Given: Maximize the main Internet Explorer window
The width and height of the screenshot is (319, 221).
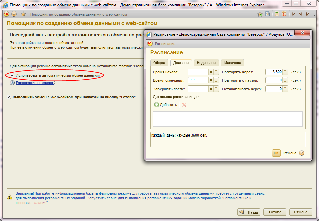Looking at the screenshot, I should click(x=296, y=3).
